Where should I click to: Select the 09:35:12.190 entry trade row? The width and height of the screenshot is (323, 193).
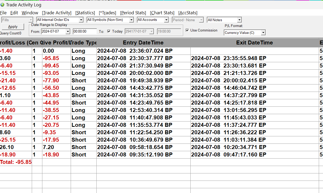click(135, 155)
